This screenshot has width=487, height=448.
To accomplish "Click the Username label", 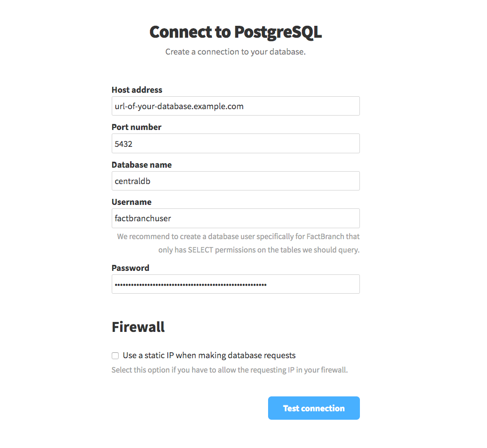I will click(x=131, y=202).
